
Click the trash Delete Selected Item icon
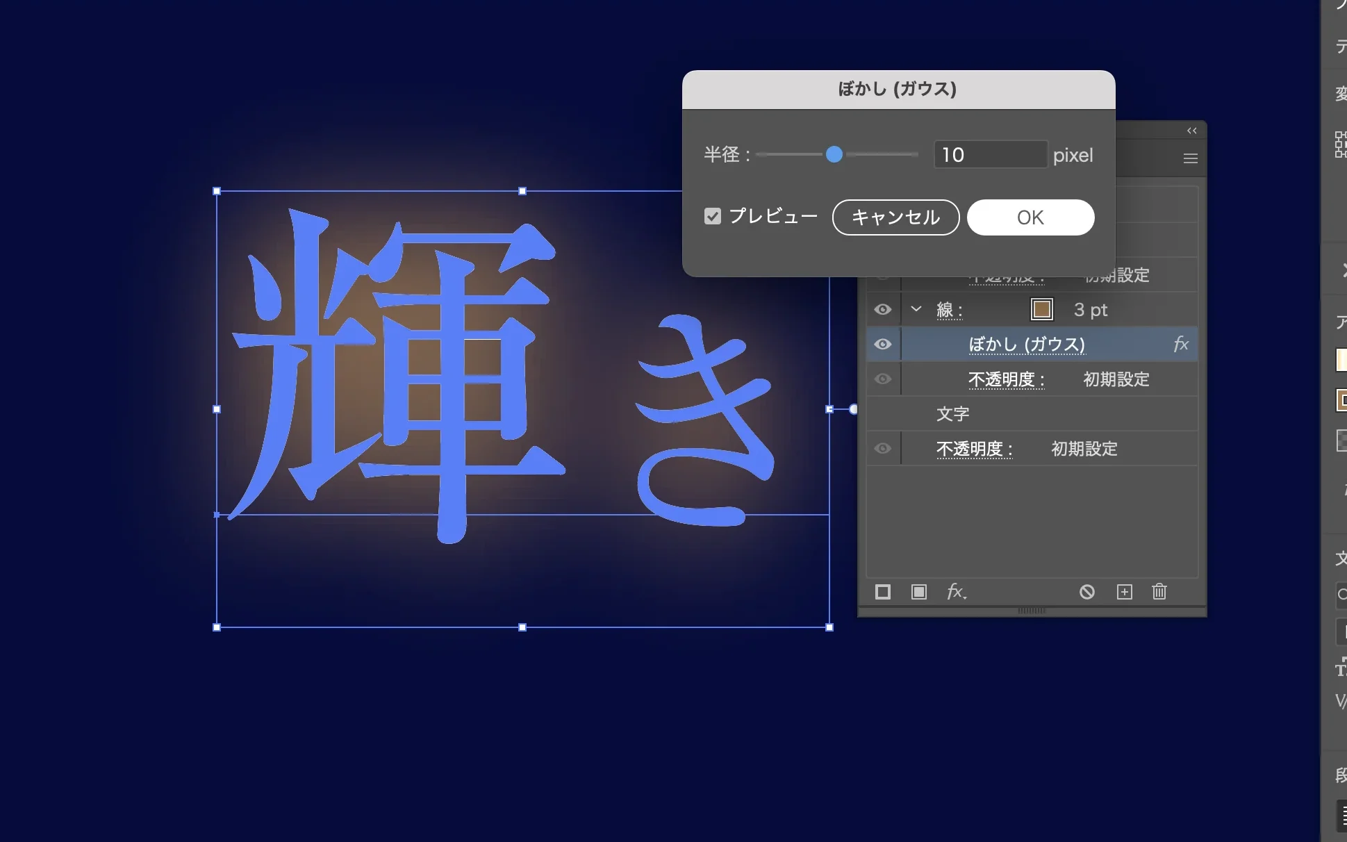1159,592
